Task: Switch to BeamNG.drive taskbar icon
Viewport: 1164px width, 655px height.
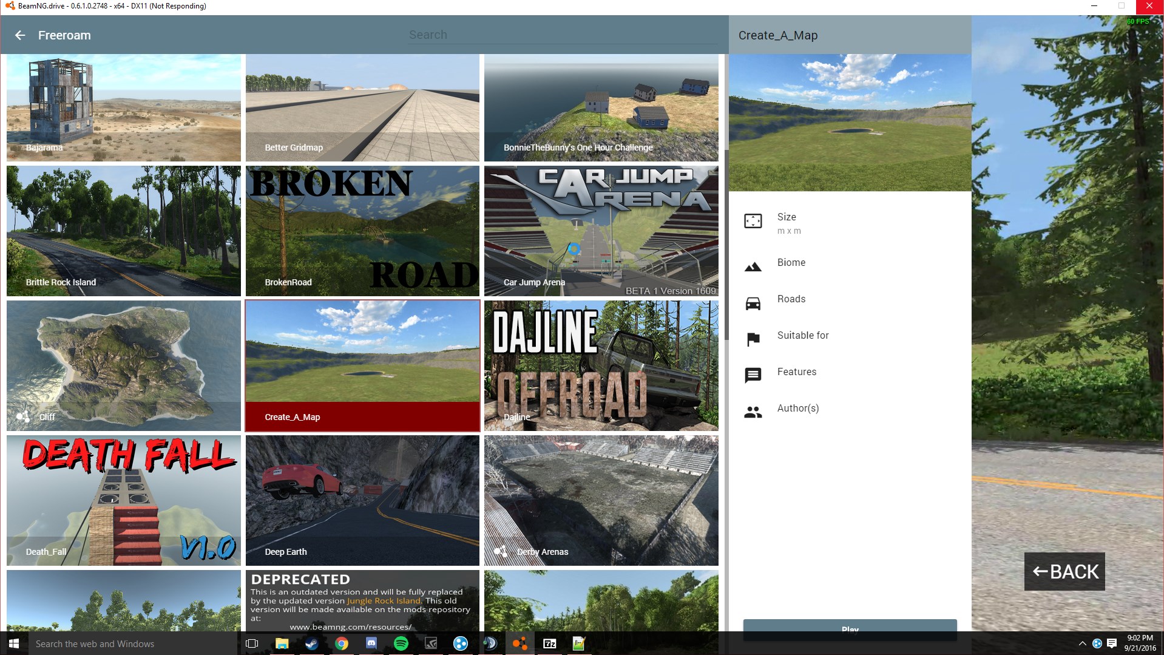Action: tap(519, 643)
